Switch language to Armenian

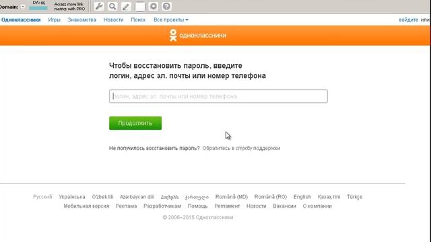pos(170,197)
